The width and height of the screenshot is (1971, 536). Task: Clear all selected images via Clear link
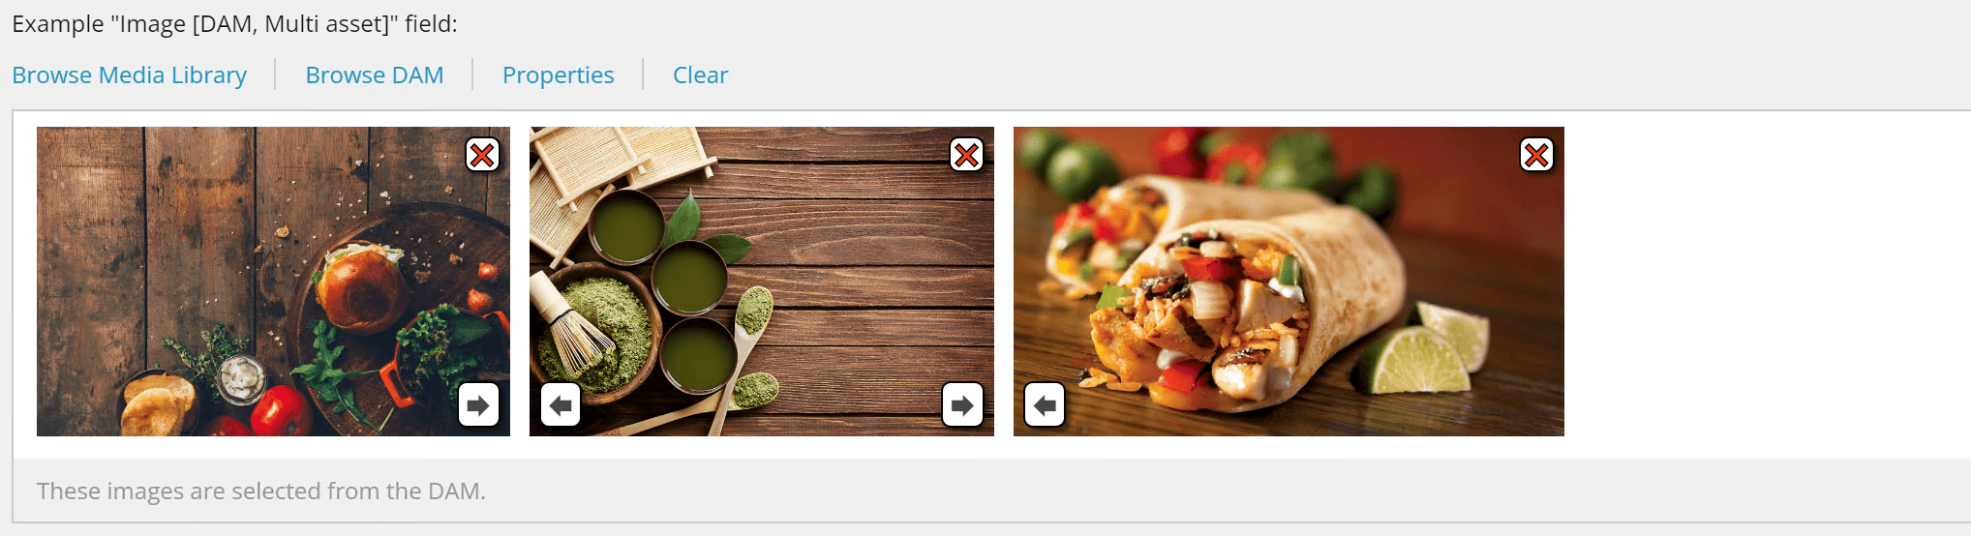701,75
